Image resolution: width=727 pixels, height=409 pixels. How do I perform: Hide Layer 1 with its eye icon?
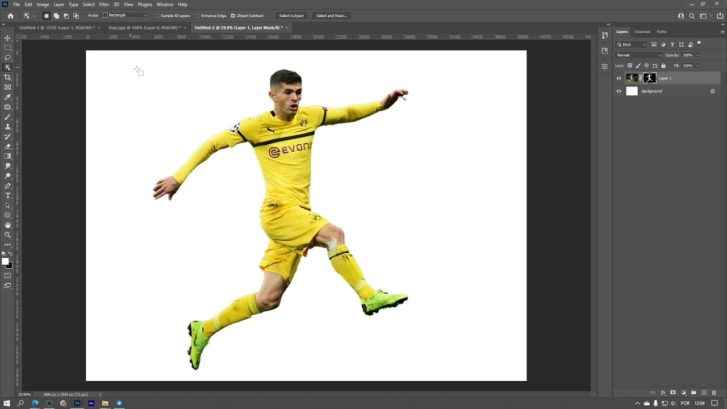pos(619,78)
